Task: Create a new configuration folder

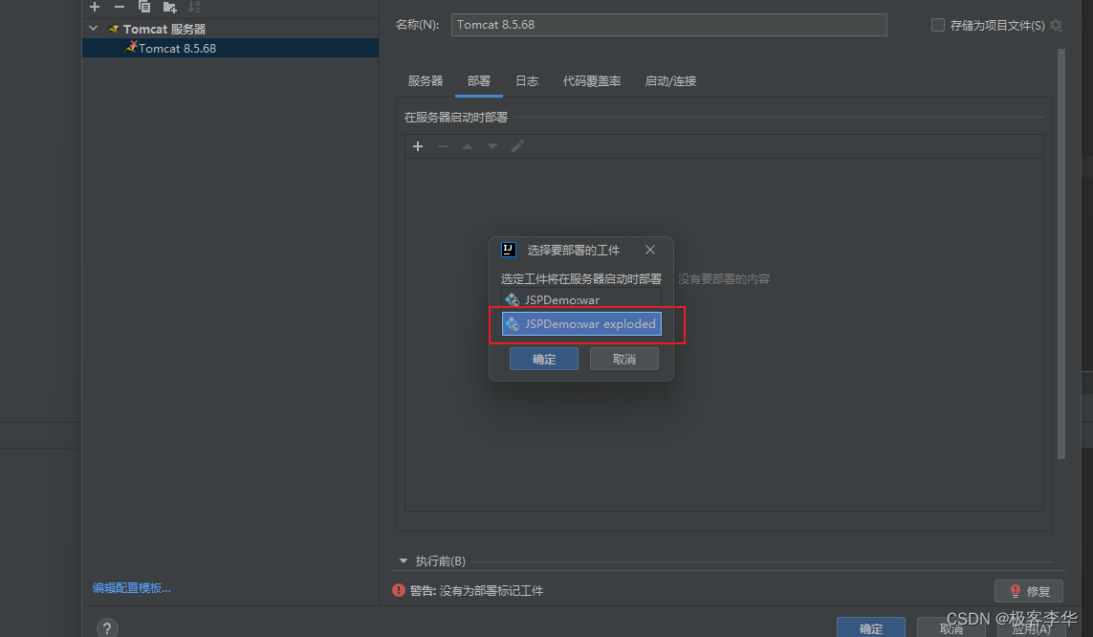Action: pos(169,7)
